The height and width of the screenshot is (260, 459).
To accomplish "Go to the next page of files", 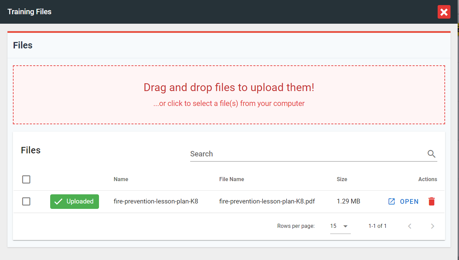I will coord(432,226).
